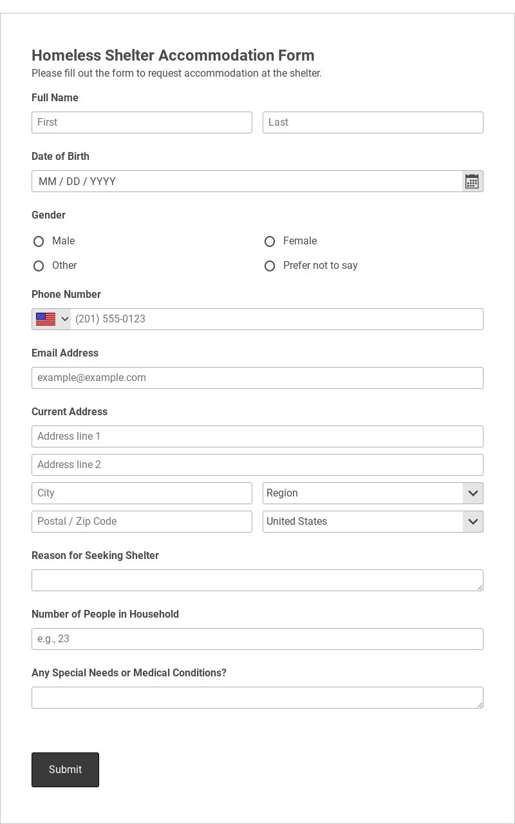Click the email address input field
515x824 pixels.
tap(257, 378)
